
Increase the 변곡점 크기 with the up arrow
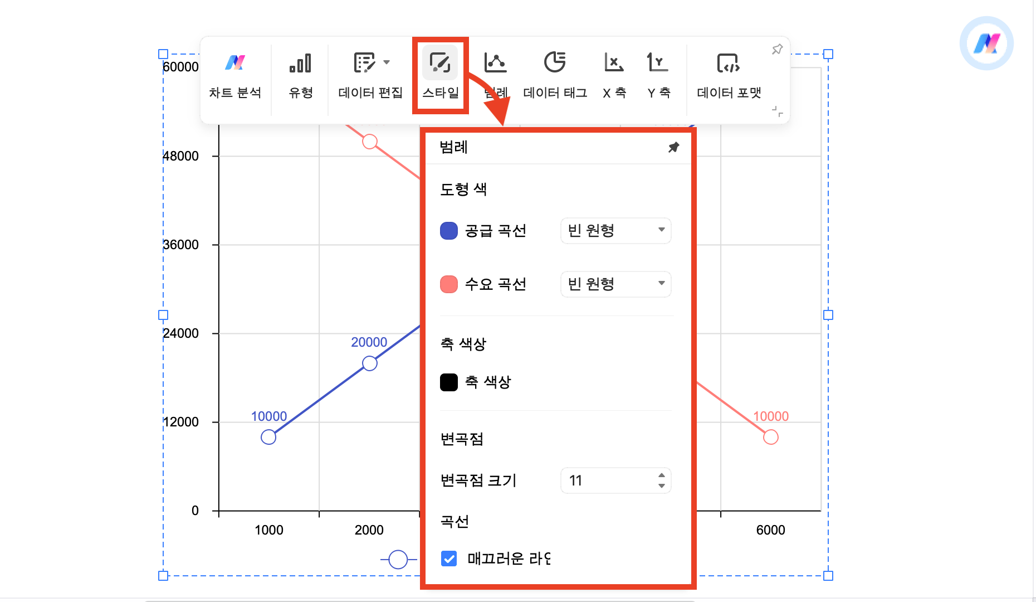click(662, 475)
